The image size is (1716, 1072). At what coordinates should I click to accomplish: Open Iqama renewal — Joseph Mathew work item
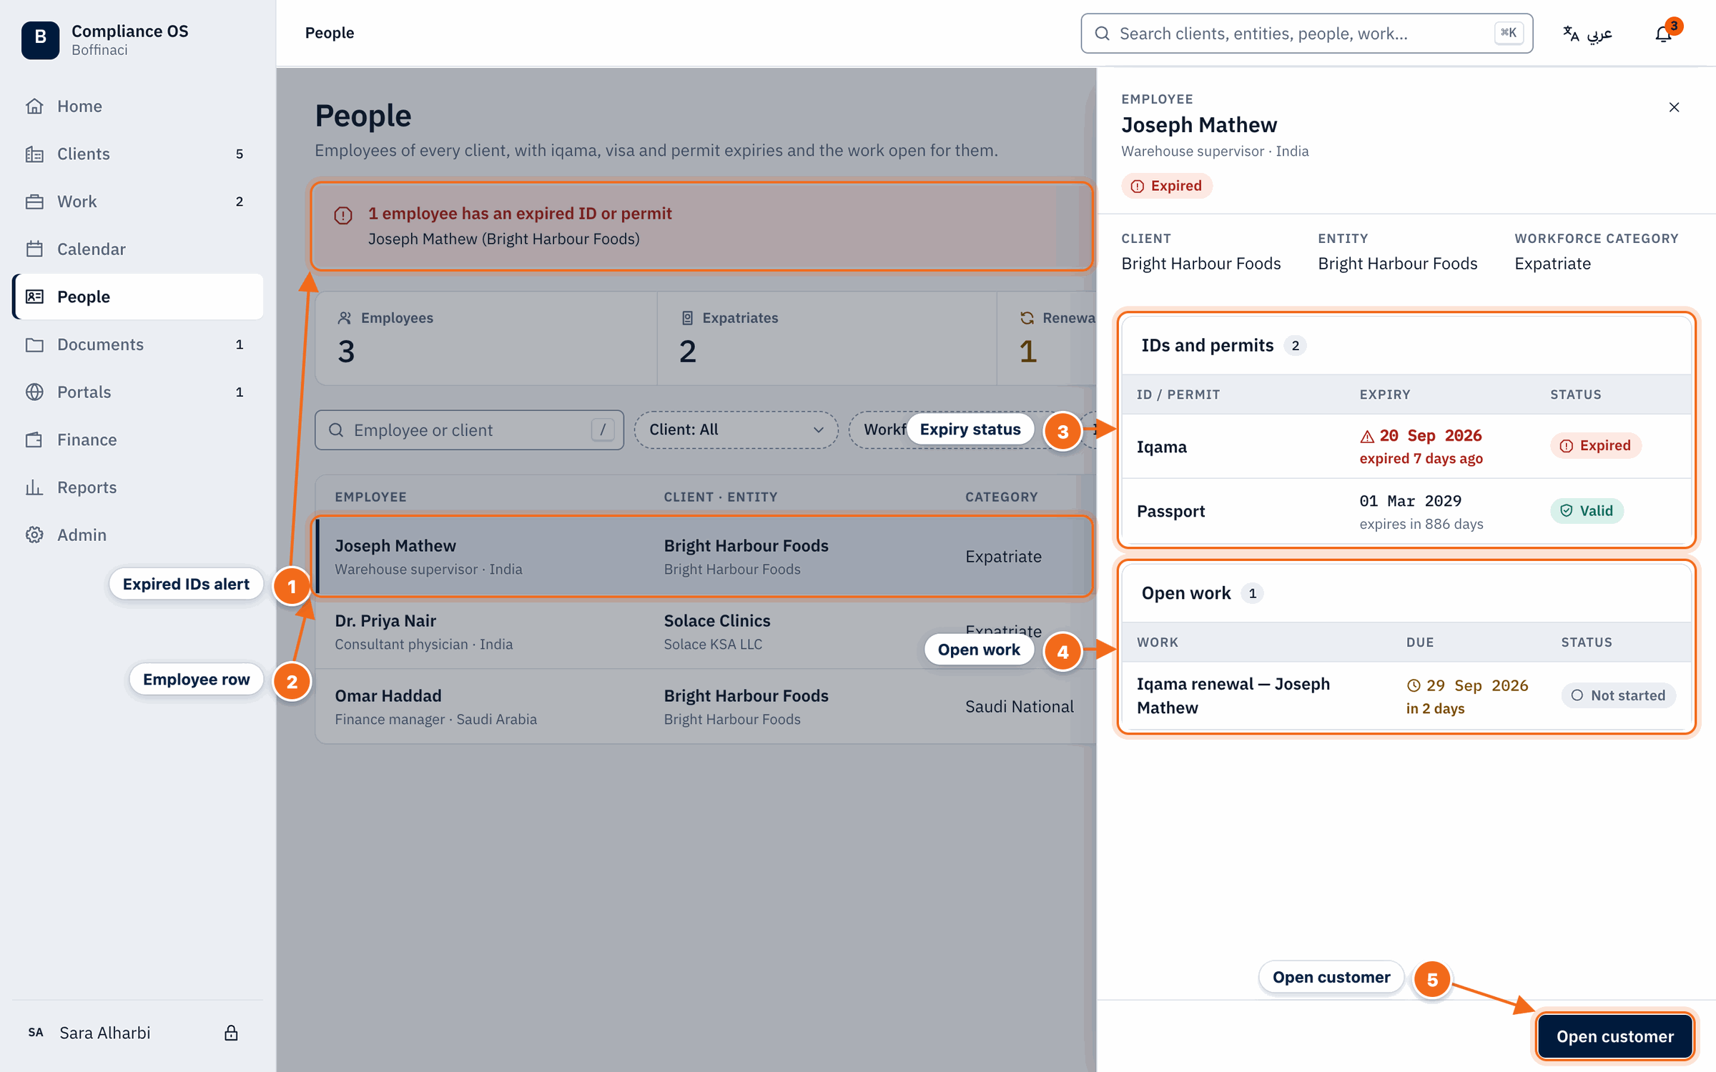1406,695
